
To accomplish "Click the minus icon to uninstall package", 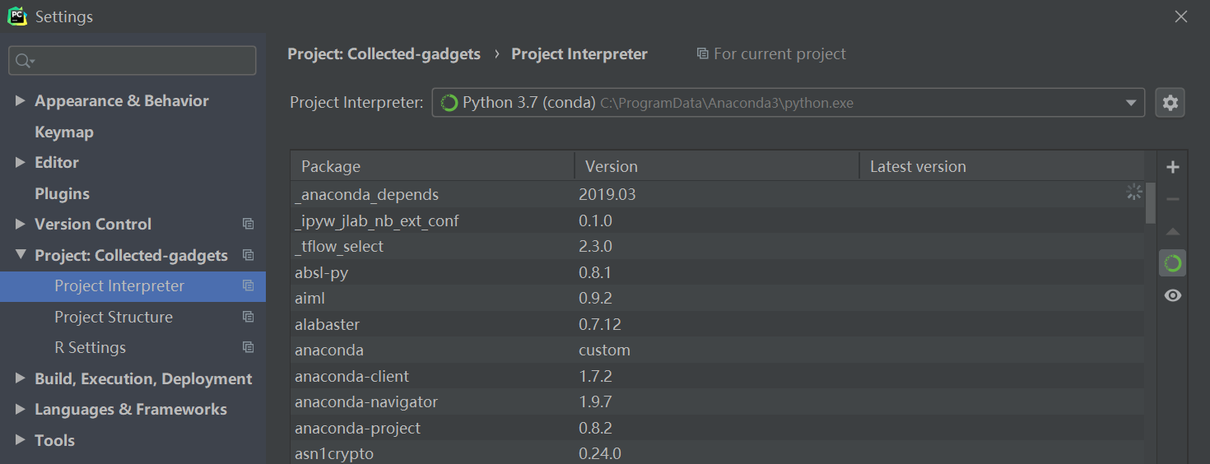I will click(x=1173, y=199).
